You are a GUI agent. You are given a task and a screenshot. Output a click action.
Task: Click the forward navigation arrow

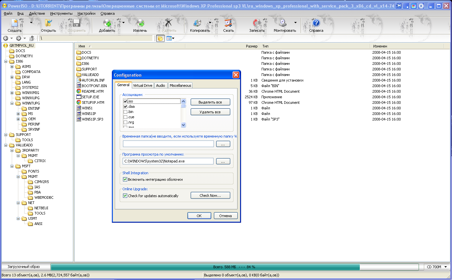19,38
